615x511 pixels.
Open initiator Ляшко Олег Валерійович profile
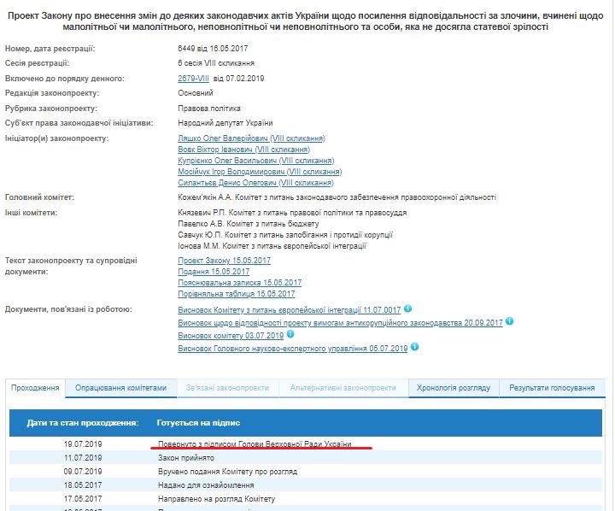point(251,138)
